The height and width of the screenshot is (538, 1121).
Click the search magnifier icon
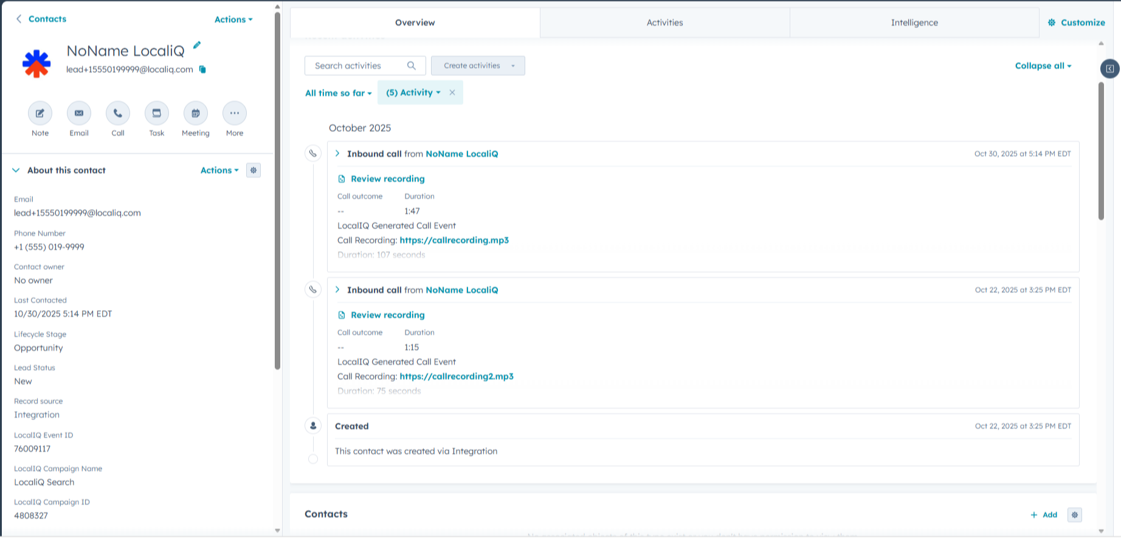tap(412, 66)
